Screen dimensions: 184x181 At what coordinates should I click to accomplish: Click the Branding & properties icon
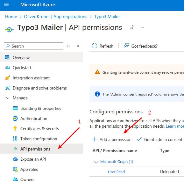[x=15, y=108]
